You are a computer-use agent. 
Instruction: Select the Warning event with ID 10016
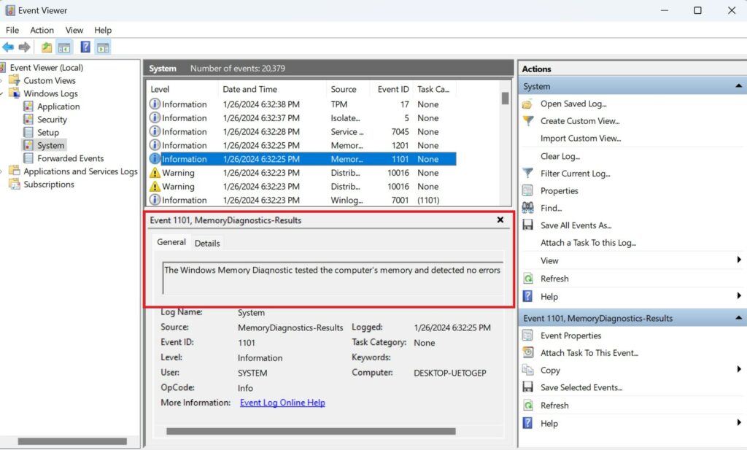click(292, 173)
